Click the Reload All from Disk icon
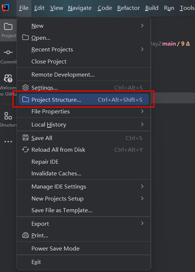This screenshot has width=195, height=272. click(25, 149)
